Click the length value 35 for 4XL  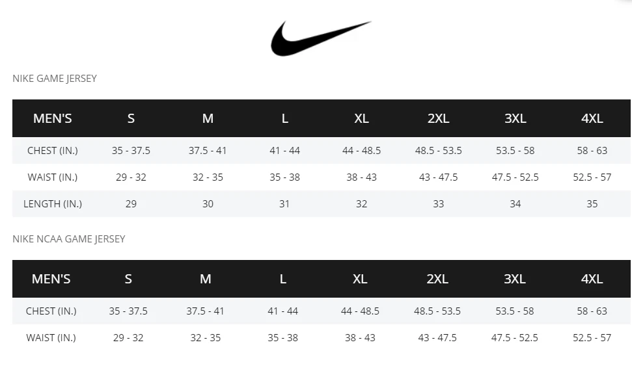592,204
